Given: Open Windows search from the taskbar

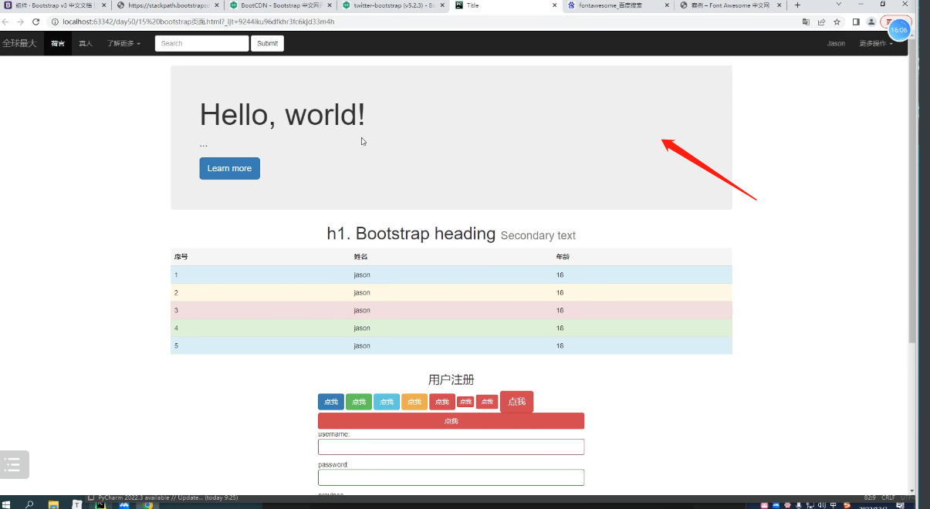Looking at the screenshot, I should (29, 505).
